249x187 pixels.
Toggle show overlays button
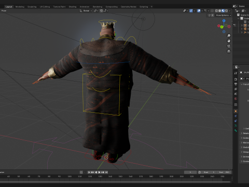[199, 11]
